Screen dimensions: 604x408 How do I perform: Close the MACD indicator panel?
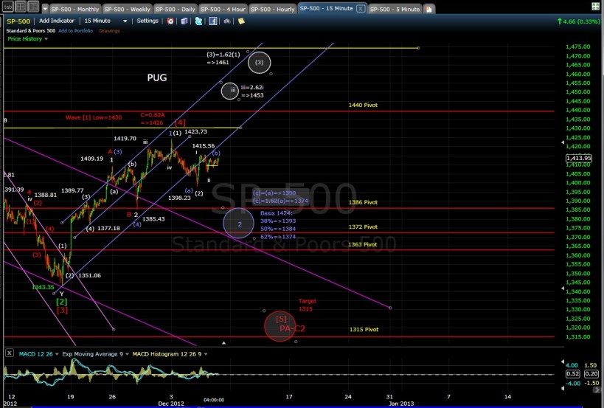pyautogui.click(x=10, y=353)
